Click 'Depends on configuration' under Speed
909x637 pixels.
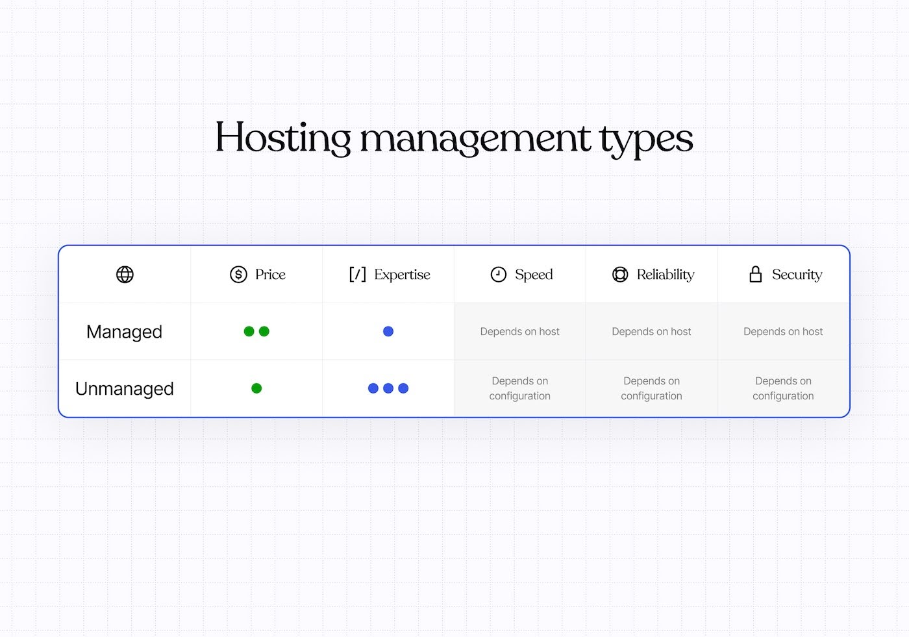[x=519, y=388]
